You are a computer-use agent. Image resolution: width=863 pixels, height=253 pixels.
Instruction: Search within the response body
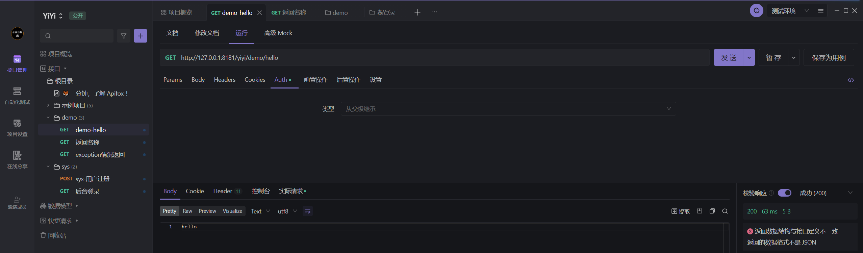point(725,211)
